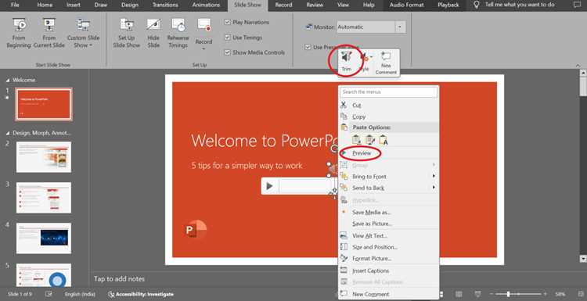
Task: Open Custom Slide Show dropdown
Action: [x=83, y=34]
